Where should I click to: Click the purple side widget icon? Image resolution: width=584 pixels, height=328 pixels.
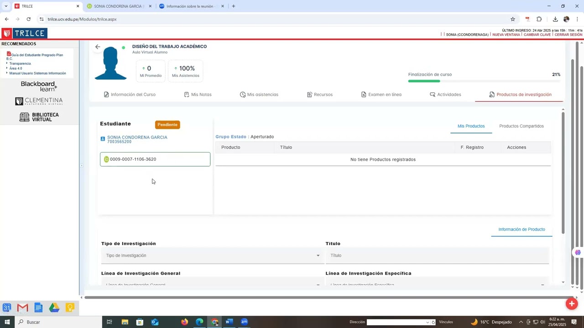(x=578, y=252)
